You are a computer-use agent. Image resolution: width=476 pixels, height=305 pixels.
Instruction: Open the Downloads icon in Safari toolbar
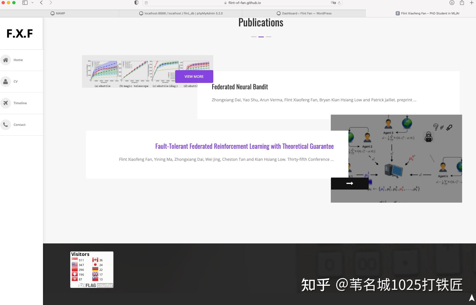[451, 3]
